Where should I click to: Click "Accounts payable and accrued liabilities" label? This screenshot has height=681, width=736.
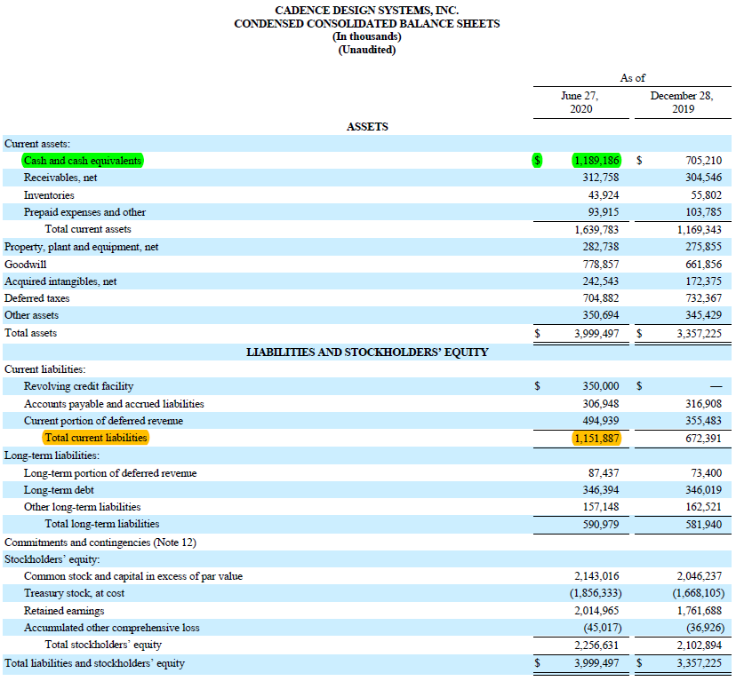[114, 404]
